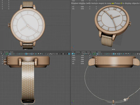Screen dimensions: 140x105
Task: Open Panels menu in left panel
Action: (x=12, y=52)
